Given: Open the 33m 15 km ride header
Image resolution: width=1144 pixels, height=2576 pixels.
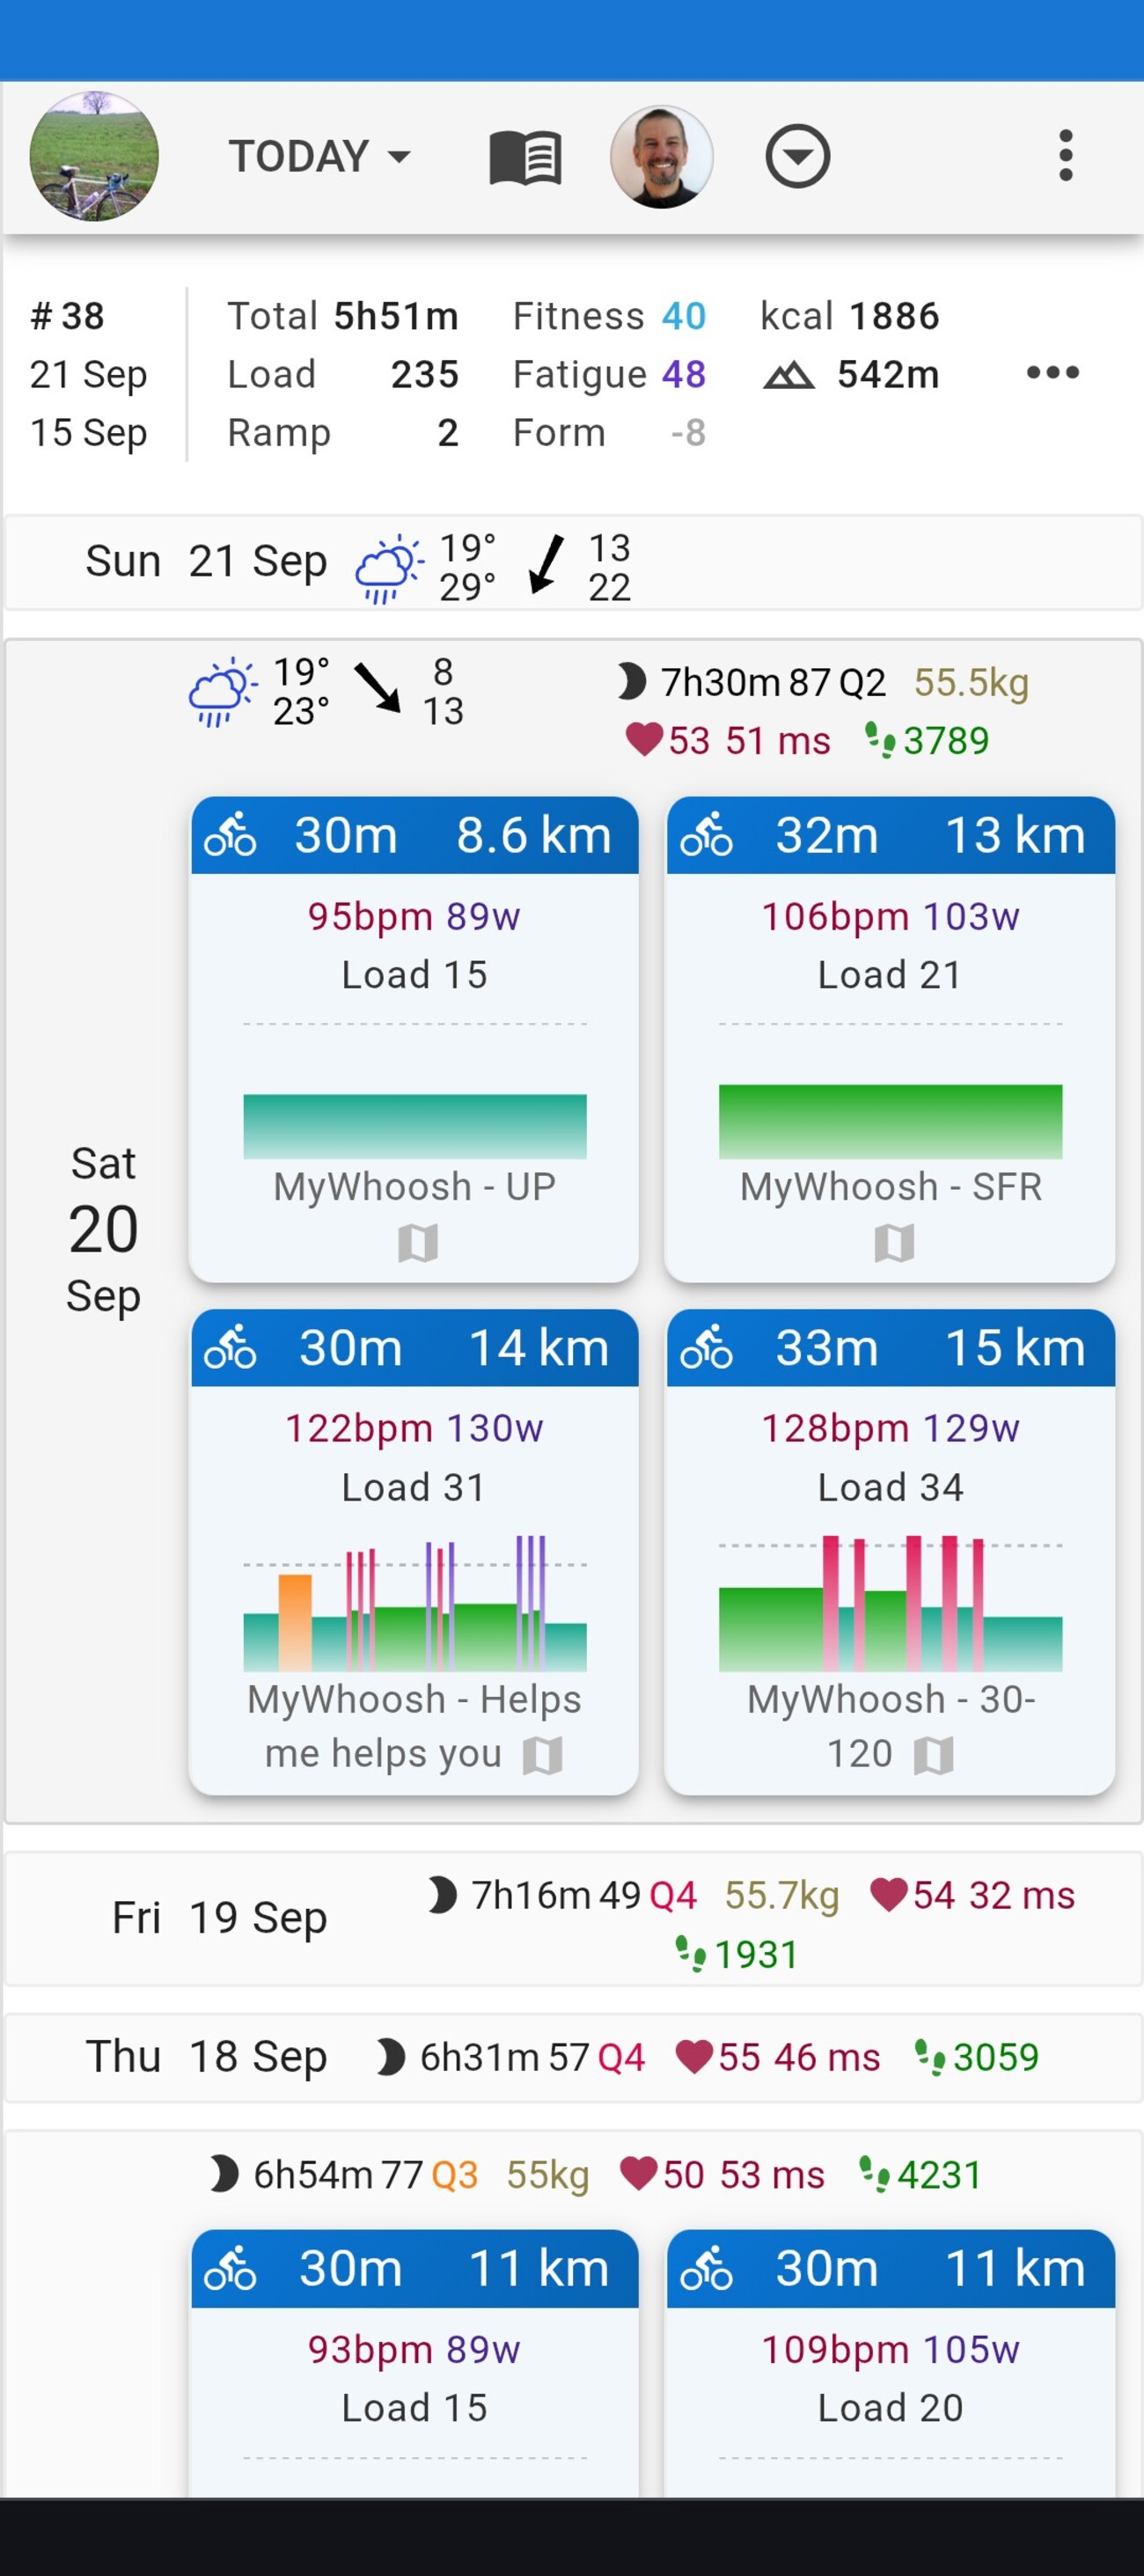Looking at the screenshot, I should [890, 1347].
